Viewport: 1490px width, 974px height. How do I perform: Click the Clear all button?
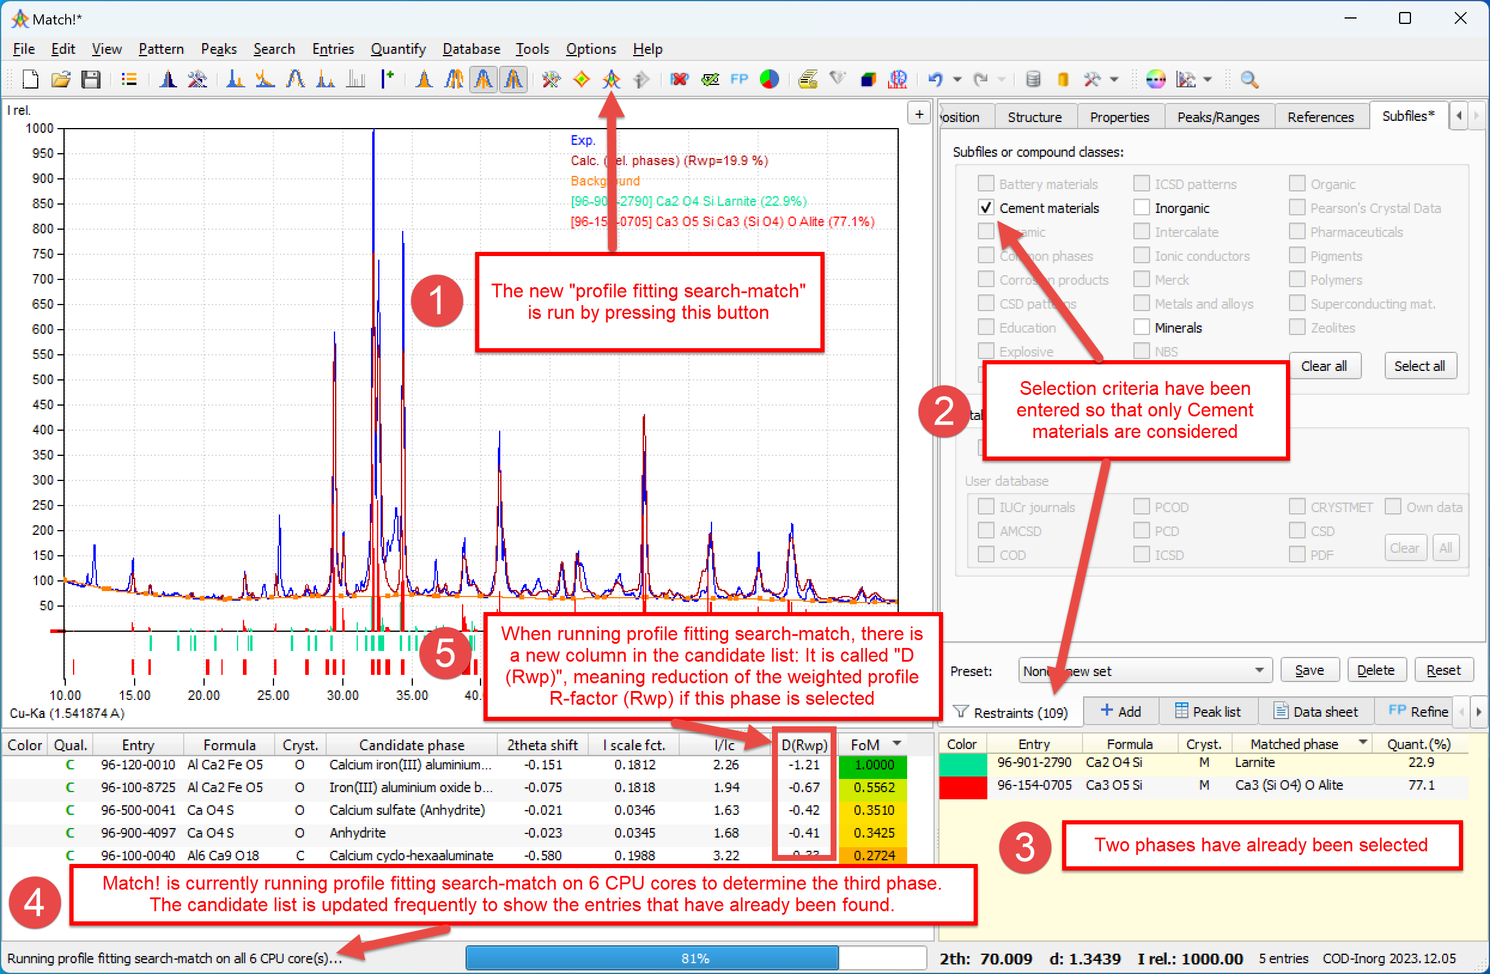pyautogui.click(x=1325, y=366)
